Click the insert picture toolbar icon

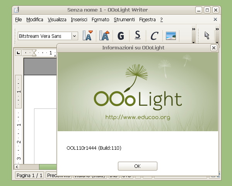click(x=171, y=36)
